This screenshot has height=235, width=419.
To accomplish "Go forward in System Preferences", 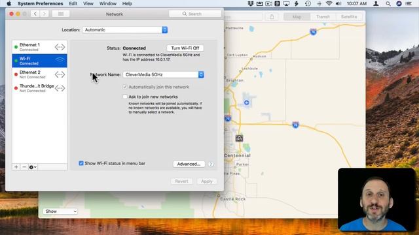I will pos(45,14).
